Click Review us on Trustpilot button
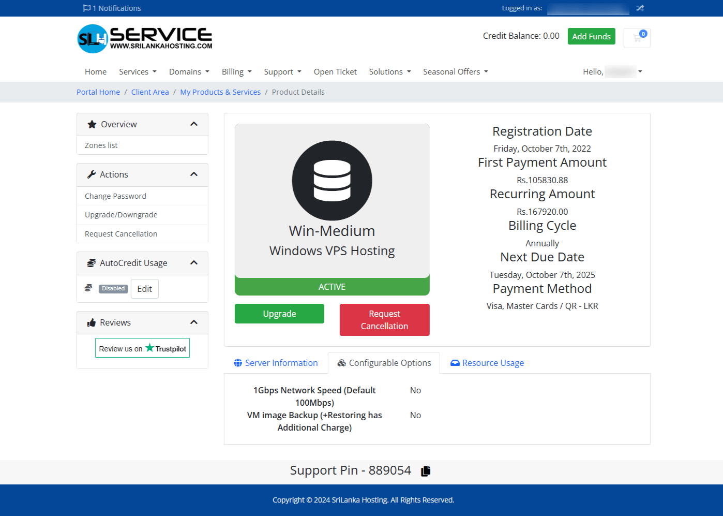Screen dimensions: 723x516 click(142, 348)
